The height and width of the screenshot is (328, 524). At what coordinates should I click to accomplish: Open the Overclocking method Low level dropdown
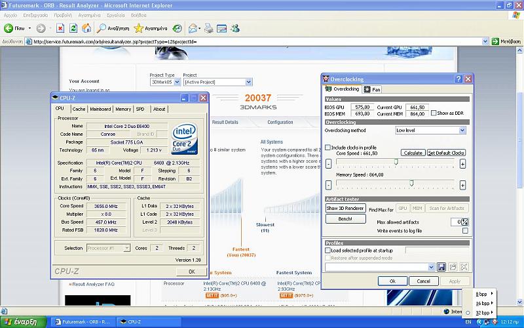pos(462,130)
